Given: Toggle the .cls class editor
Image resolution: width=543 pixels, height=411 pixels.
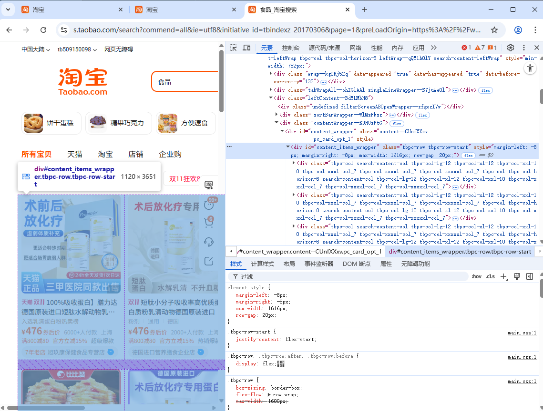Looking at the screenshot, I should (490, 276).
